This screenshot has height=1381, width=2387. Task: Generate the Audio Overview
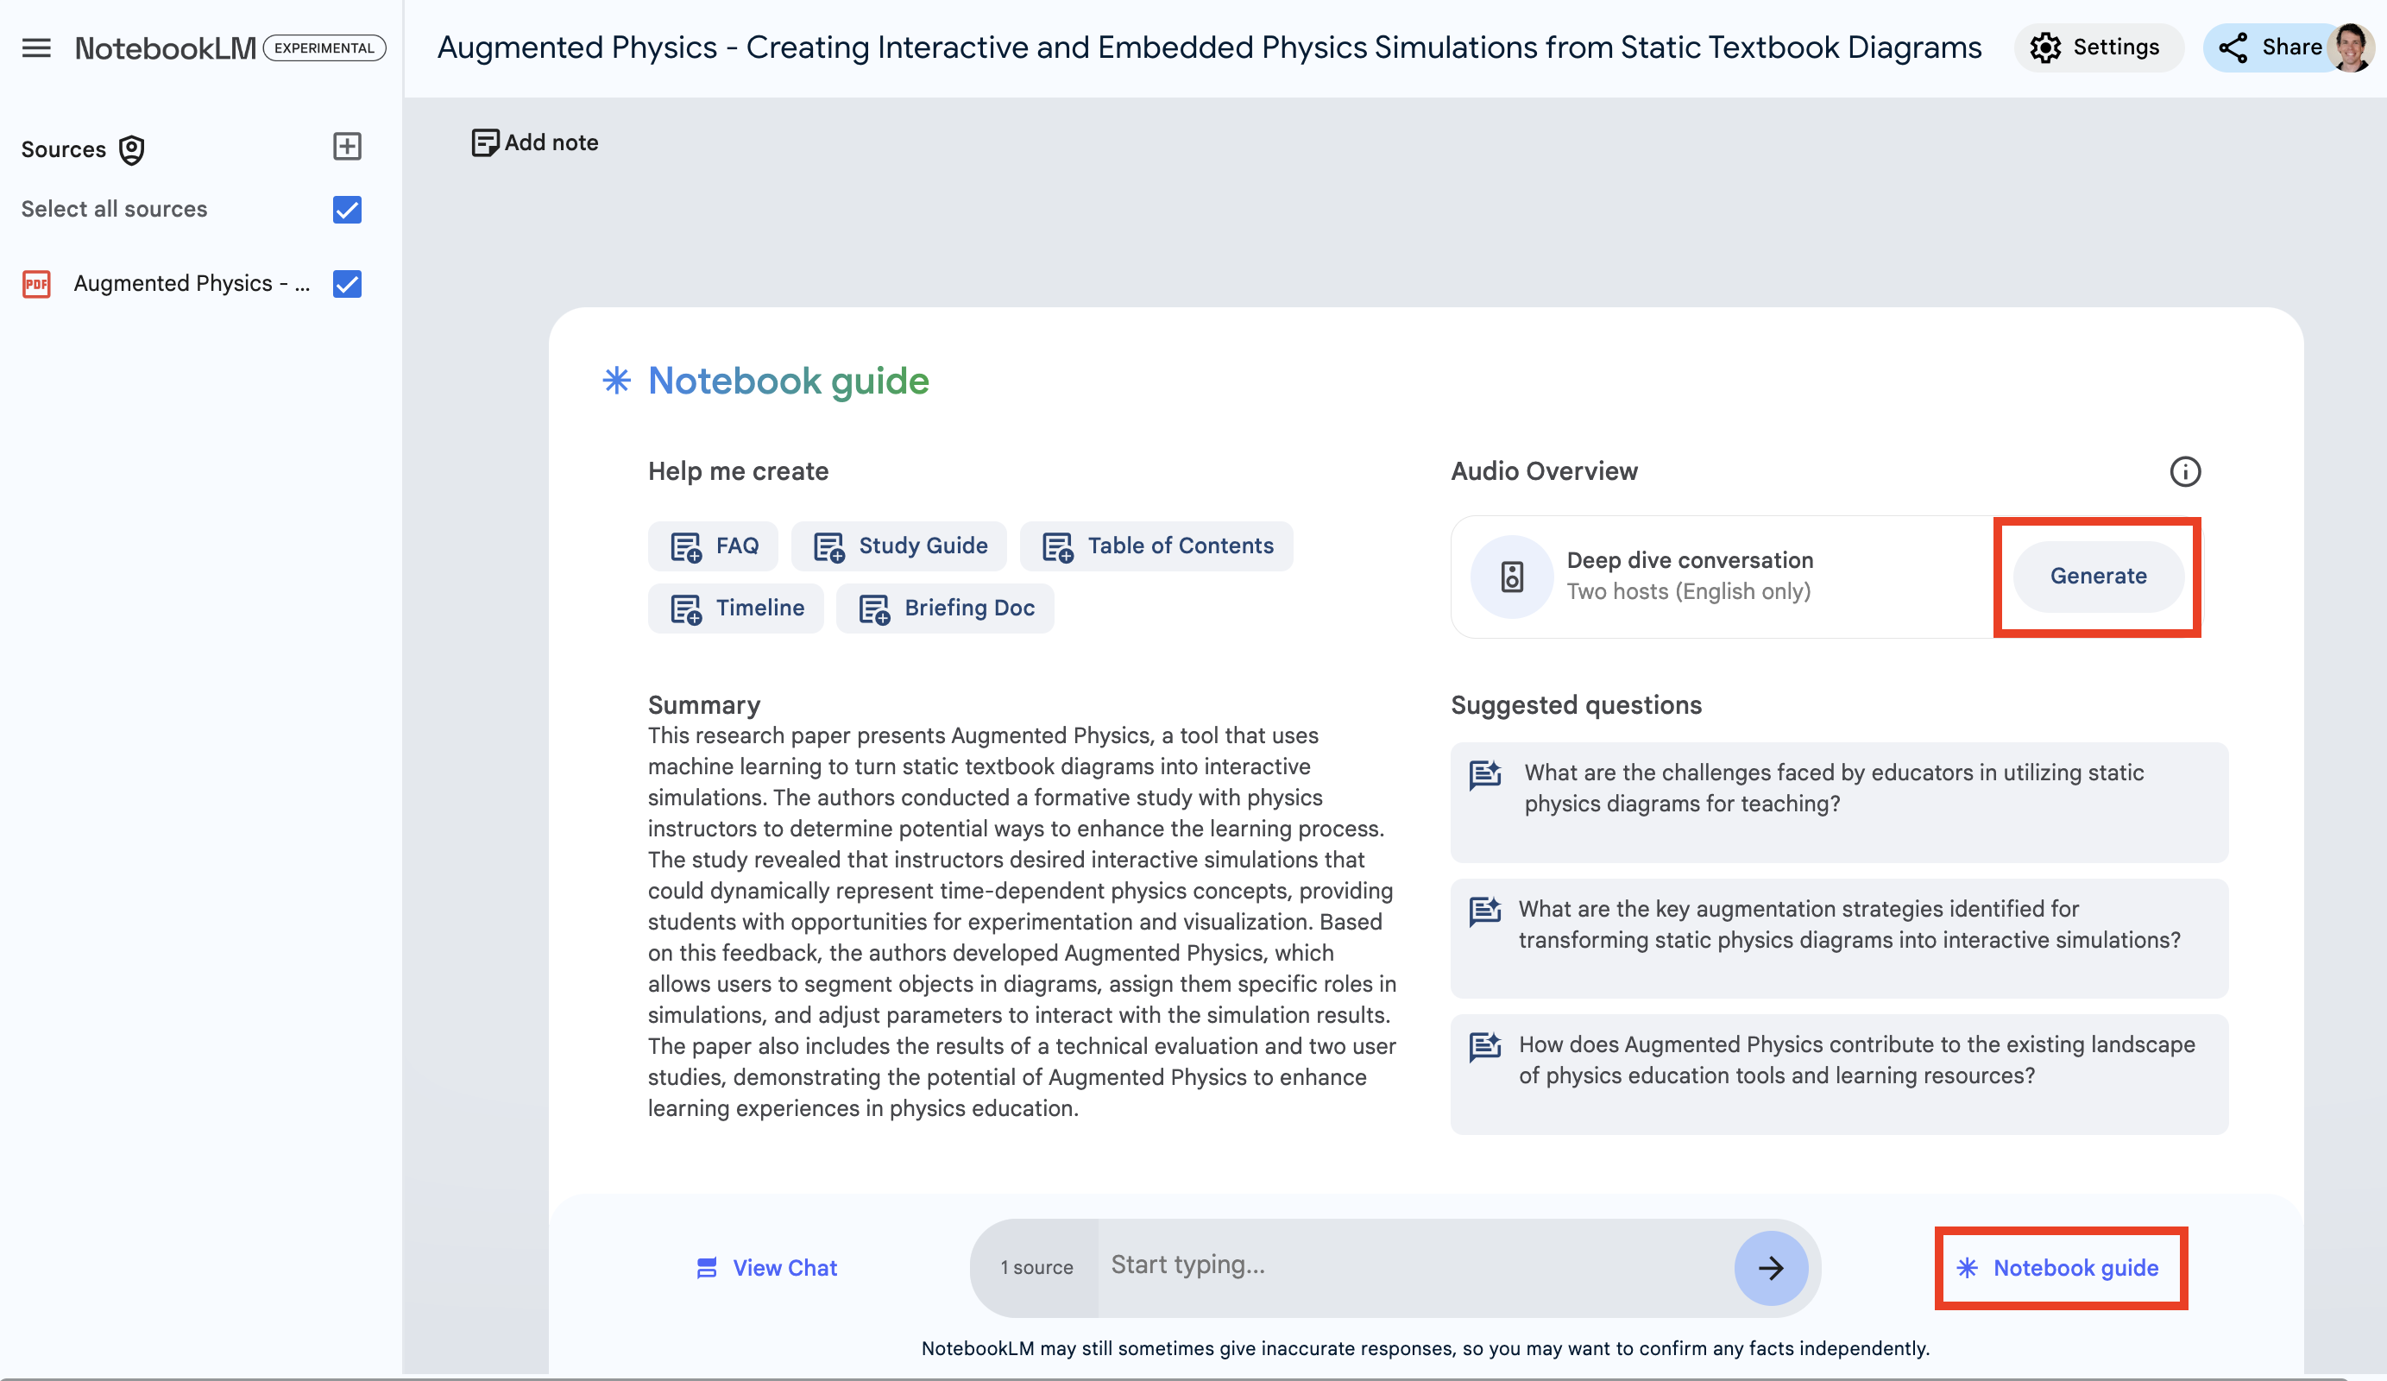pos(2098,576)
